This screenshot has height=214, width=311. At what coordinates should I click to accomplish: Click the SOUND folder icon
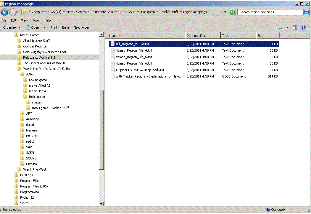click(x=22, y=158)
